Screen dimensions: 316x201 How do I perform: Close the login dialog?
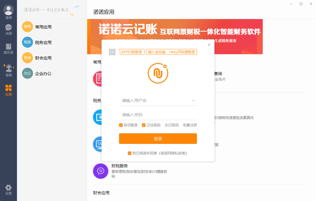209,45
